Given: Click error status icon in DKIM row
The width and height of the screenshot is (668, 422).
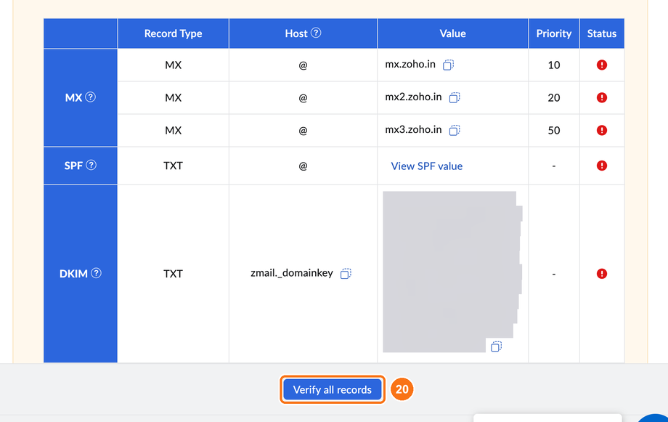Looking at the screenshot, I should pyautogui.click(x=601, y=274).
